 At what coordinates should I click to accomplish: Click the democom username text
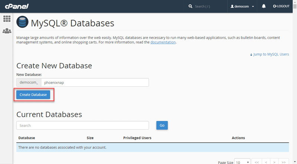coord(242,6)
